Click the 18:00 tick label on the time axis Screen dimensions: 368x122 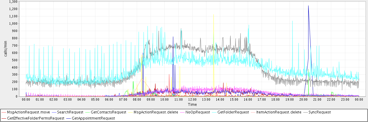click(x=276, y=99)
